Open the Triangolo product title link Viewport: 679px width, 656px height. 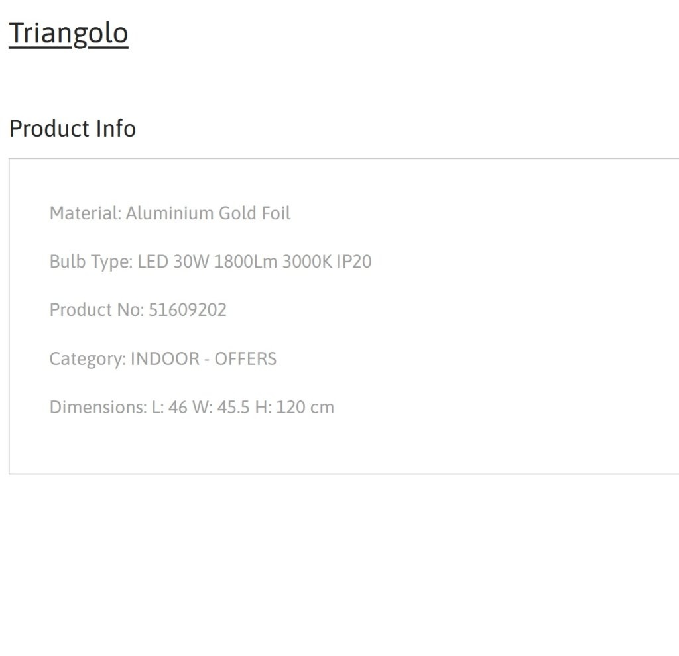coord(68,34)
